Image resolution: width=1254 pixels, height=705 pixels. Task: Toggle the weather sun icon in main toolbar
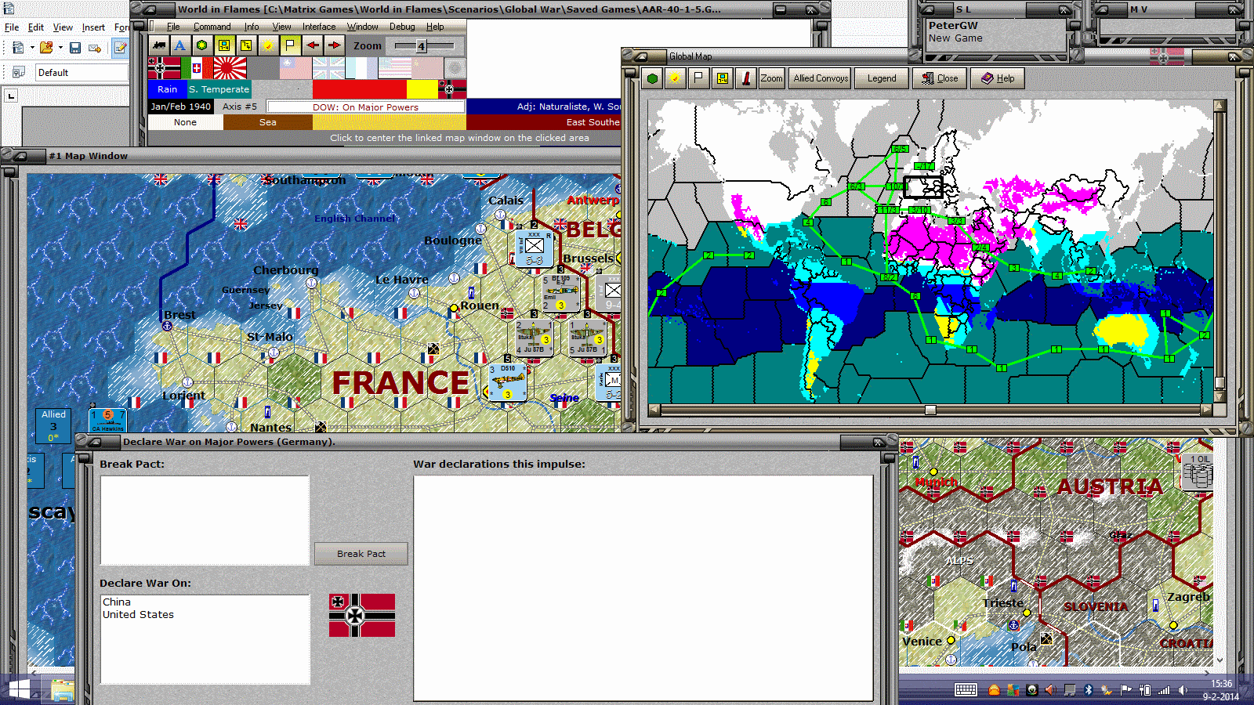coord(268,45)
